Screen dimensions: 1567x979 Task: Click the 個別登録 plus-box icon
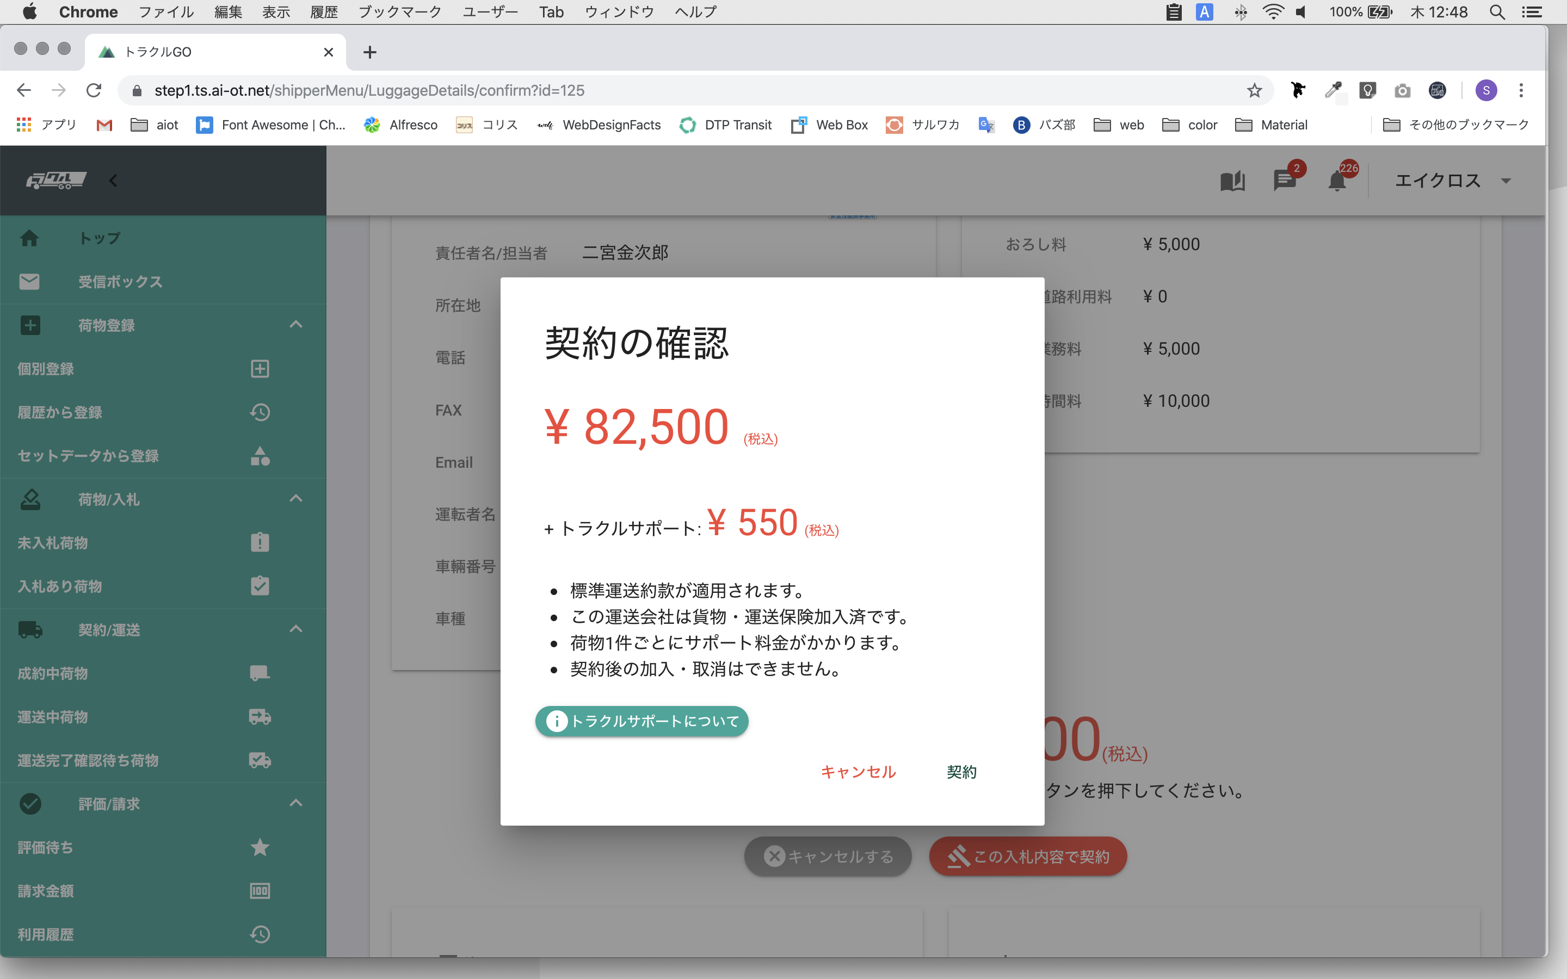click(x=260, y=369)
